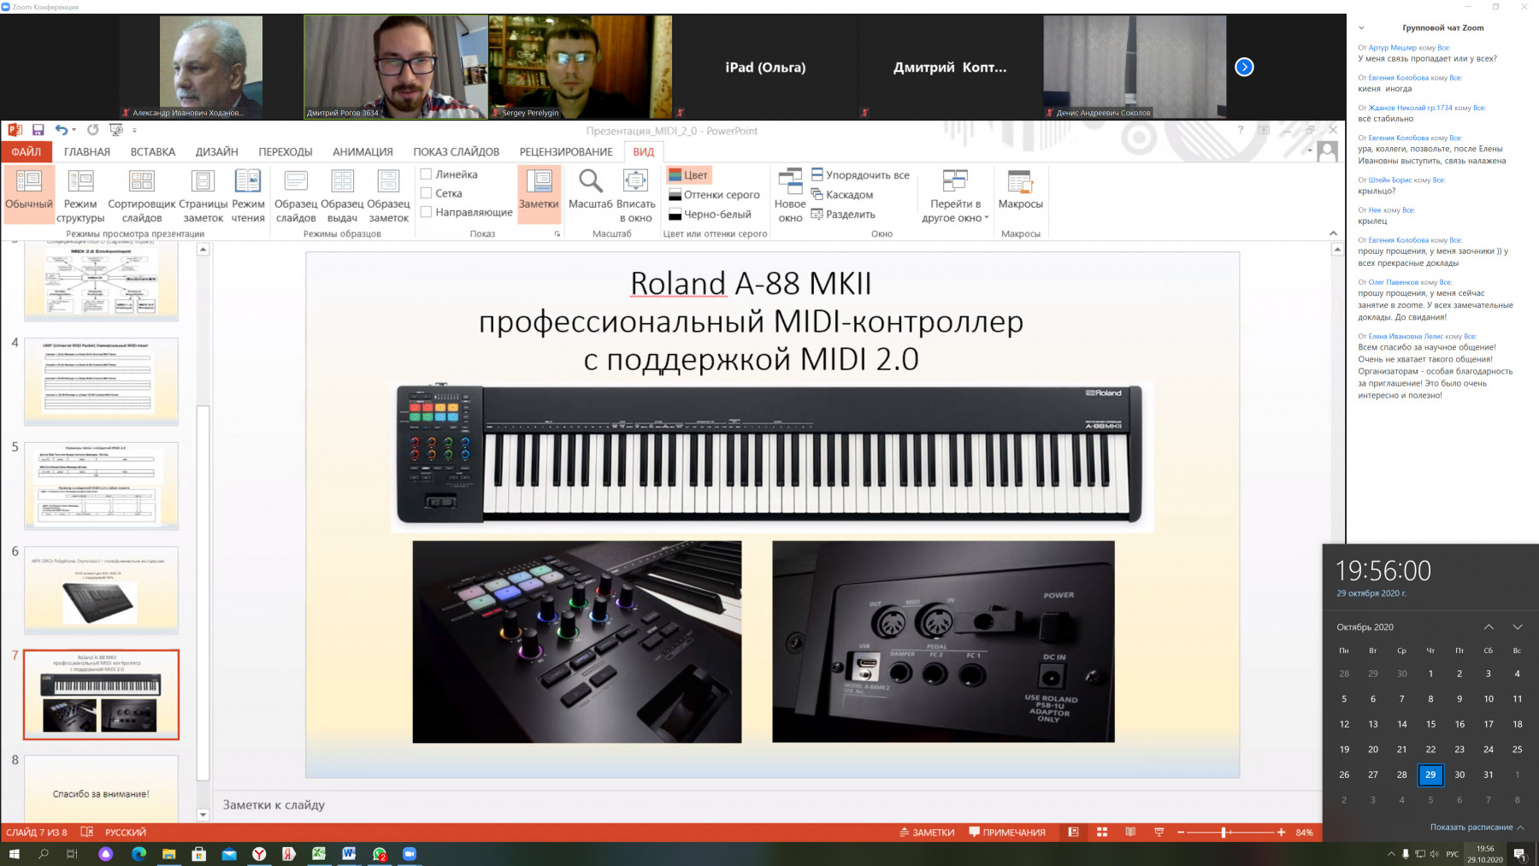Click Упорядочить все arrange all

click(x=860, y=174)
